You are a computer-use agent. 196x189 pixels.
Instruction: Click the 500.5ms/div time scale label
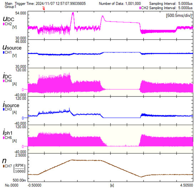[x=179, y=15]
